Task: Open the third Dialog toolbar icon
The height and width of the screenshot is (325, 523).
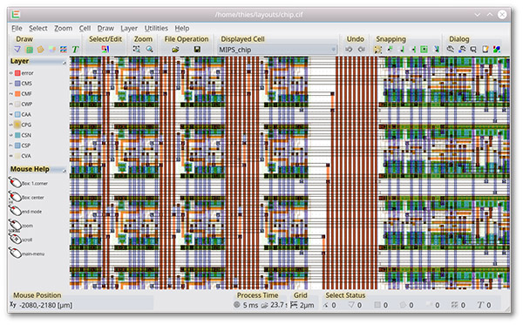Action: (473, 50)
